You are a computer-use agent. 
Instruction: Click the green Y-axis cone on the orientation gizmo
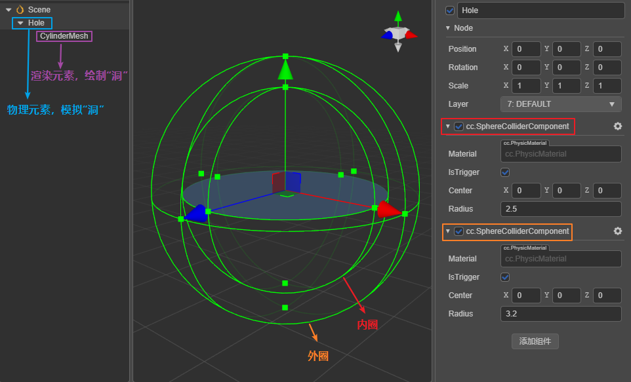coord(398,16)
